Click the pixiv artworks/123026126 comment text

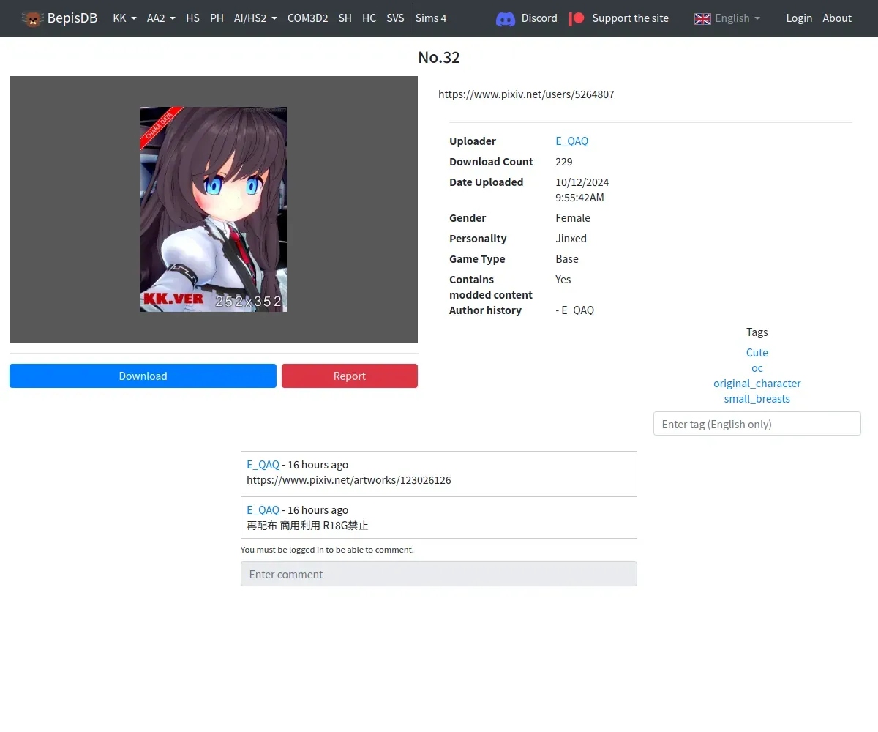click(x=349, y=480)
